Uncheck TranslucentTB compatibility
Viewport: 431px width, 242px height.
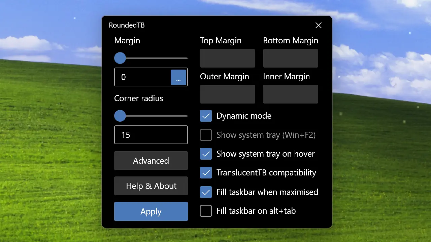(206, 173)
